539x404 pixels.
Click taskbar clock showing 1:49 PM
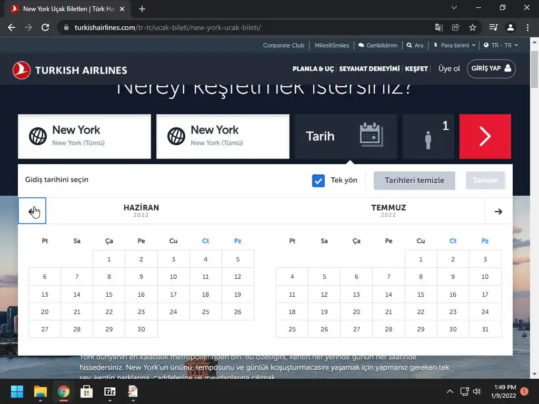(x=503, y=391)
